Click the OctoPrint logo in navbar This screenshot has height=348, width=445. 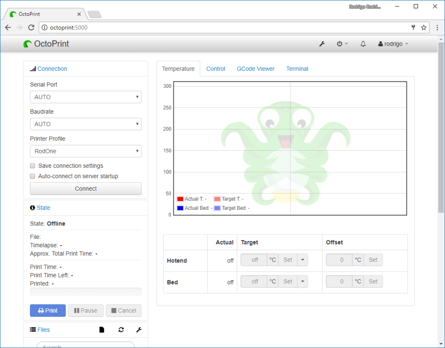(46, 44)
